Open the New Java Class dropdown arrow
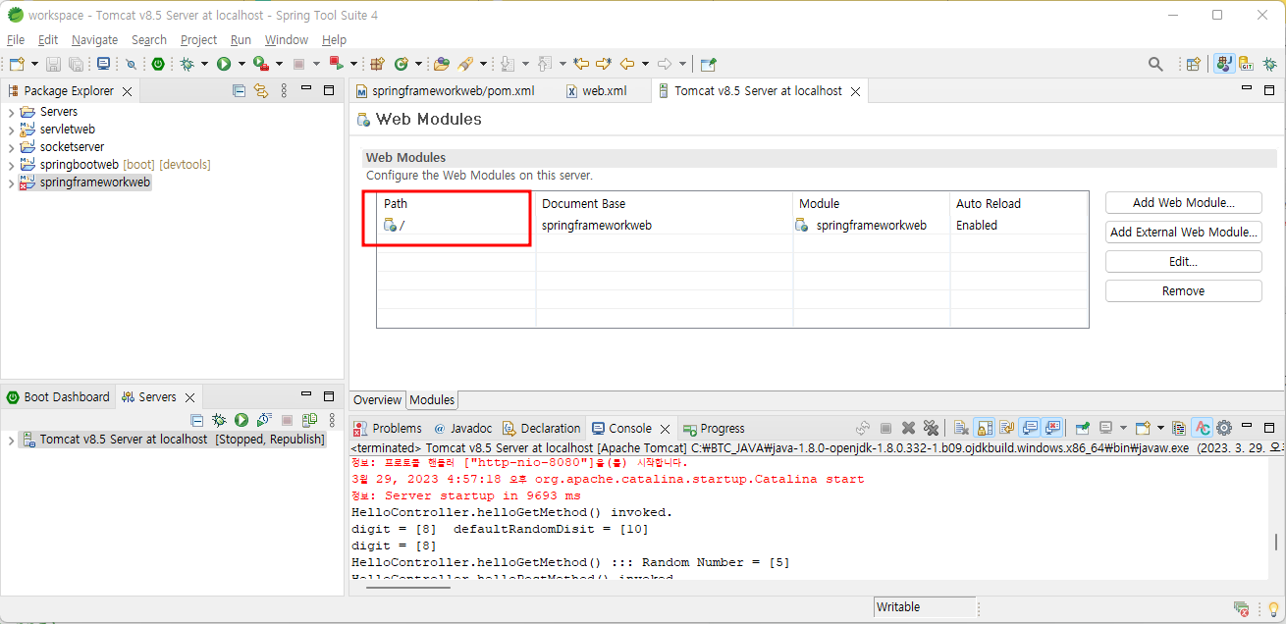 [418, 64]
